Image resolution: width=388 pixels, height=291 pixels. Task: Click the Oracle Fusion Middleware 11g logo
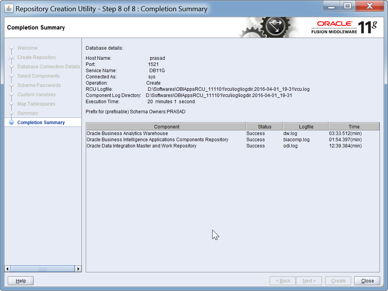click(x=344, y=27)
